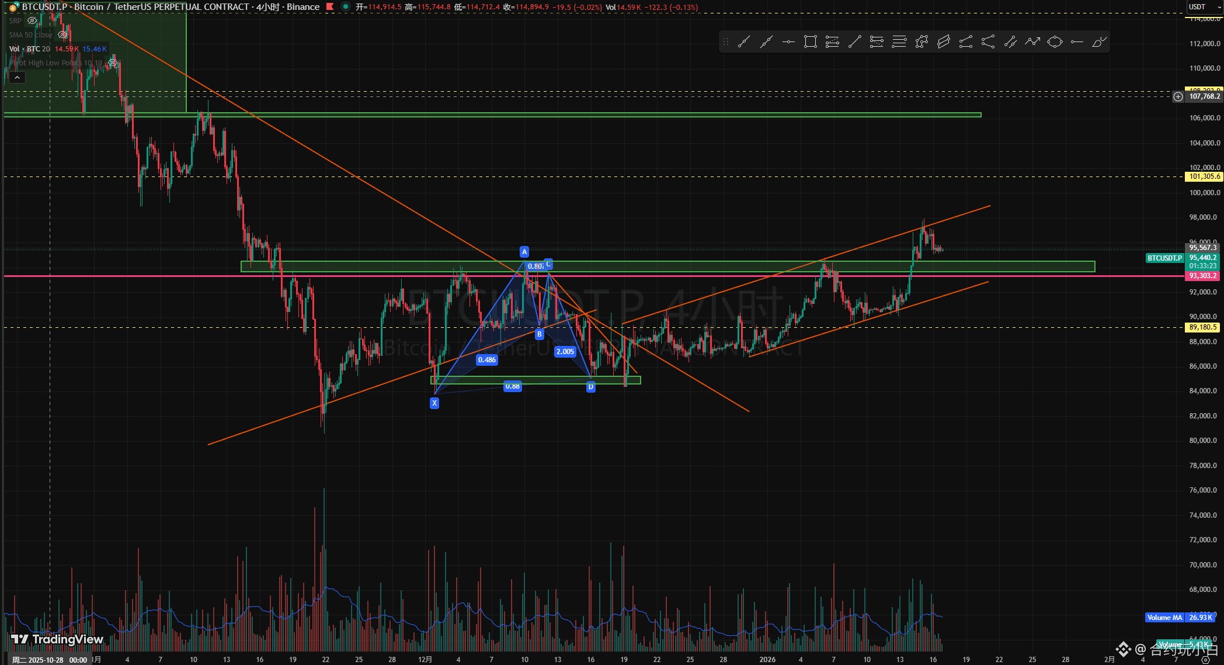Collapse the indicator legend list

(17, 77)
